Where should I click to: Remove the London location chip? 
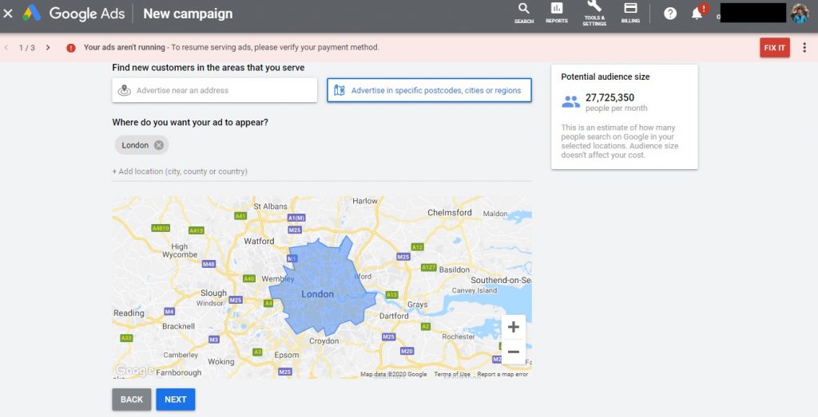159,145
